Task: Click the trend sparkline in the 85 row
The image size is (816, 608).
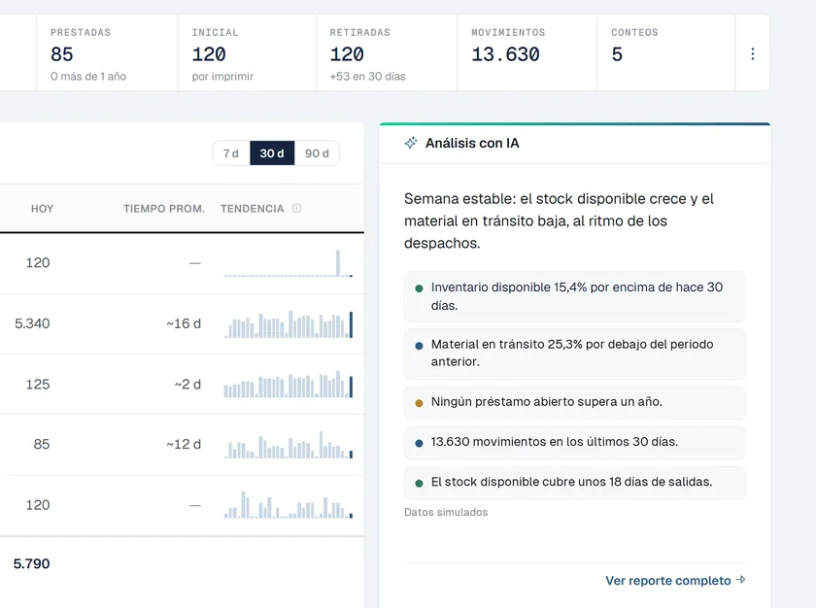Action: 289,445
